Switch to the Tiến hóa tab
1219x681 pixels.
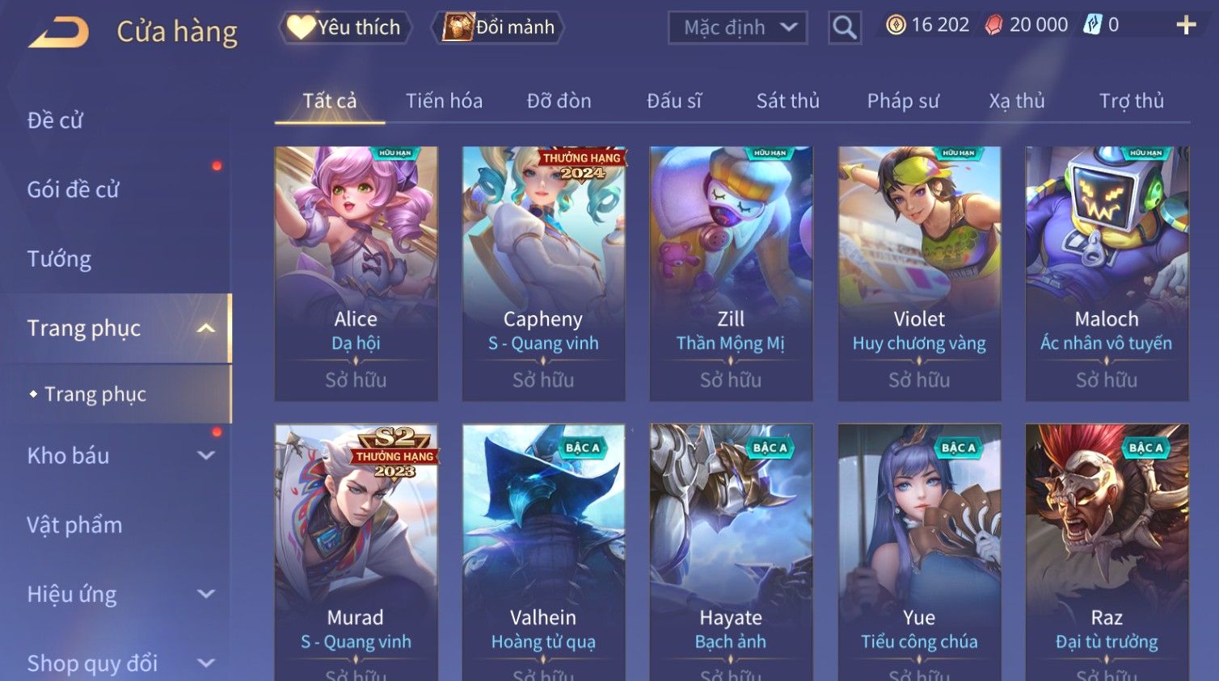point(444,101)
